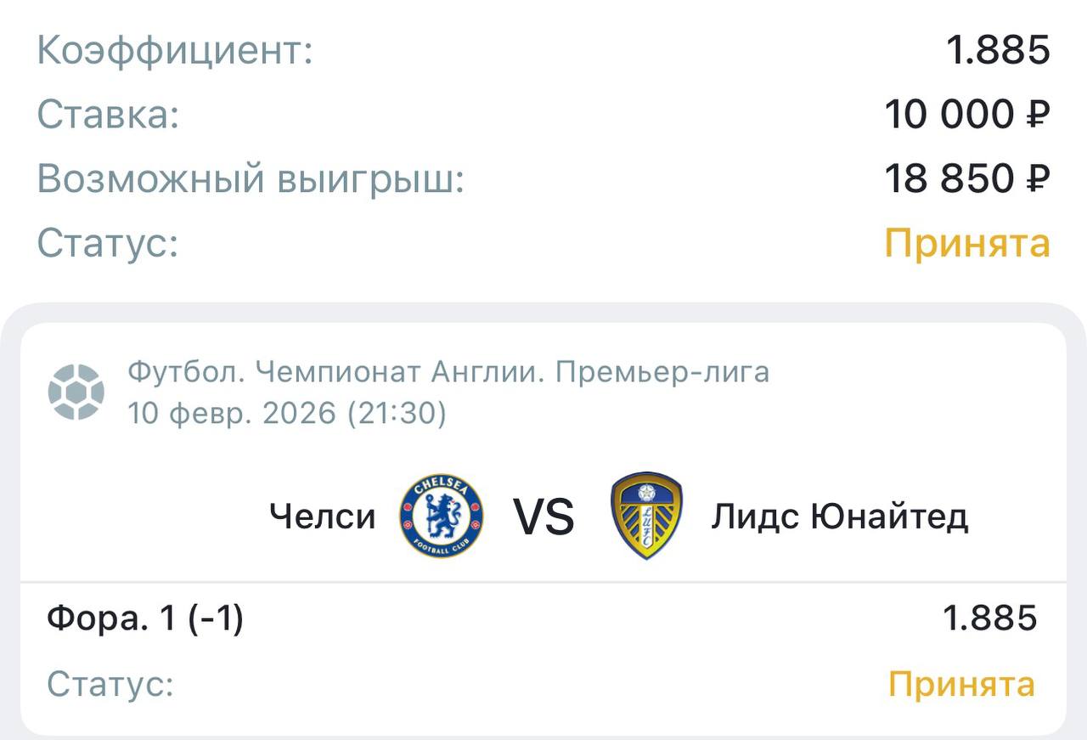Click the Возможный выигрыш label
1087x740 pixels.
point(251,178)
